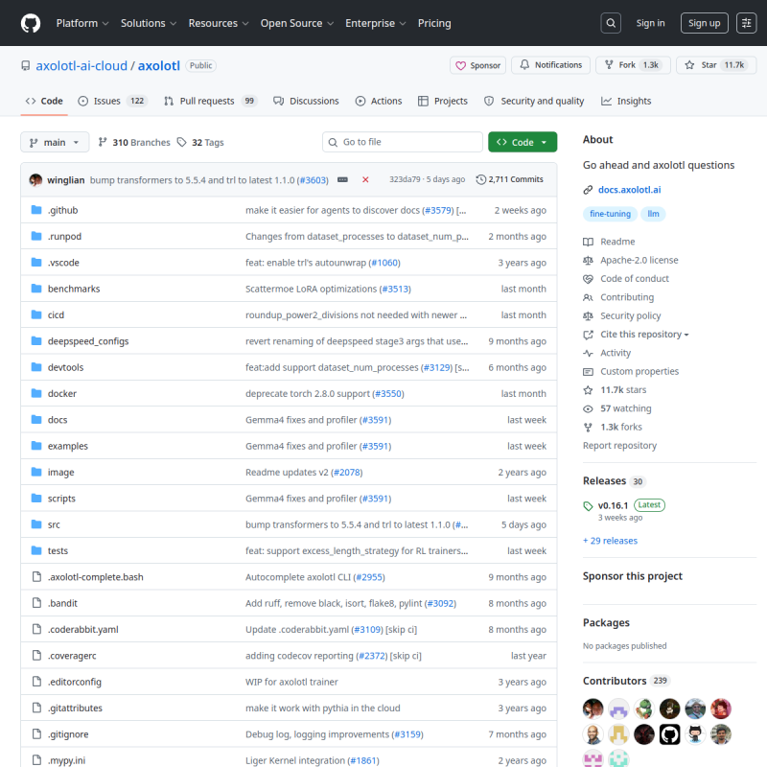Open commit hash 323da79

click(405, 179)
